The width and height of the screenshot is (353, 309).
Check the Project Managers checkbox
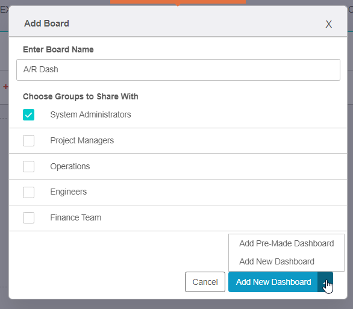tap(28, 141)
